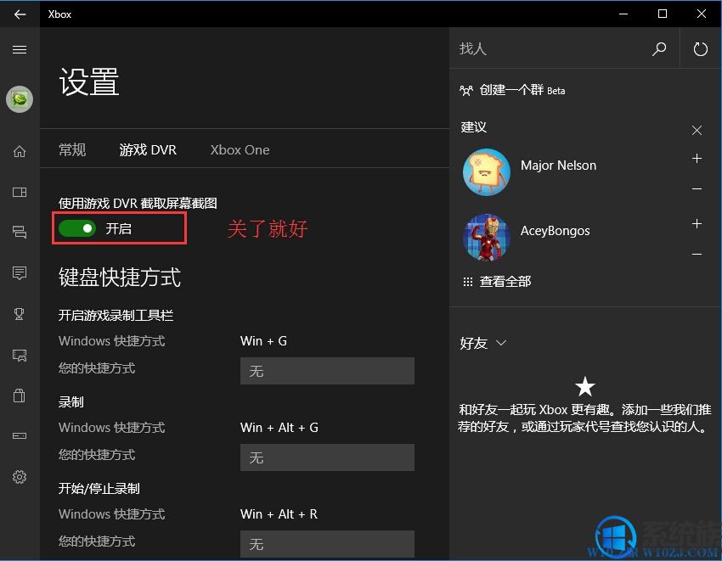Image resolution: width=722 pixels, height=561 pixels.
Task: Click custom shortcut field for opening Game bar
Action: (327, 371)
